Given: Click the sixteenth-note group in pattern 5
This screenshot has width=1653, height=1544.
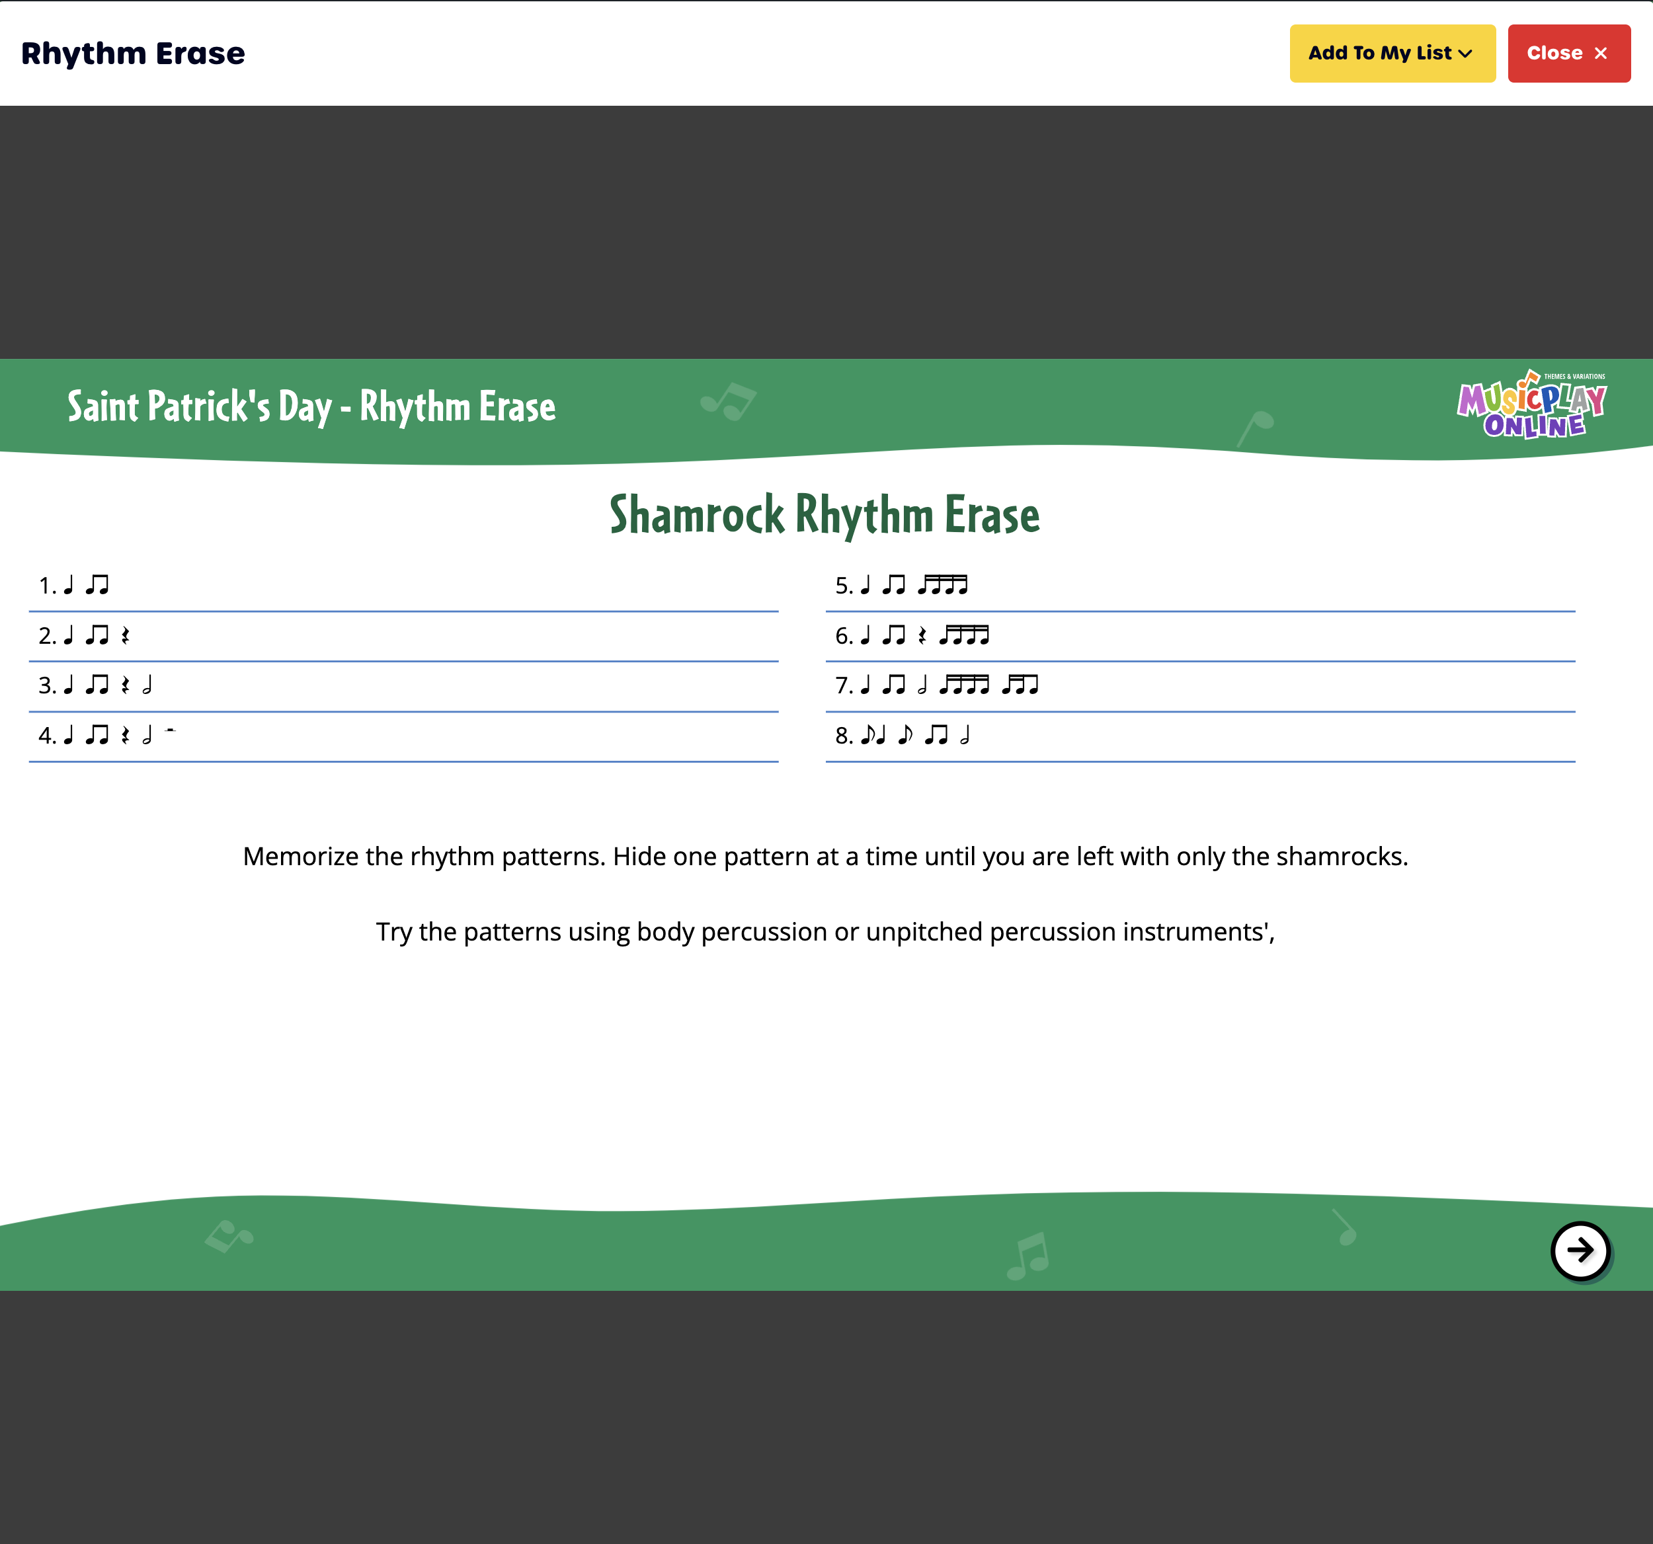Looking at the screenshot, I should pyautogui.click(x=942, y=585).
